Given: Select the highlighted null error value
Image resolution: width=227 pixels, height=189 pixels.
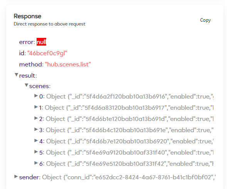Looking at the screenshot, I should coord(41,42).
